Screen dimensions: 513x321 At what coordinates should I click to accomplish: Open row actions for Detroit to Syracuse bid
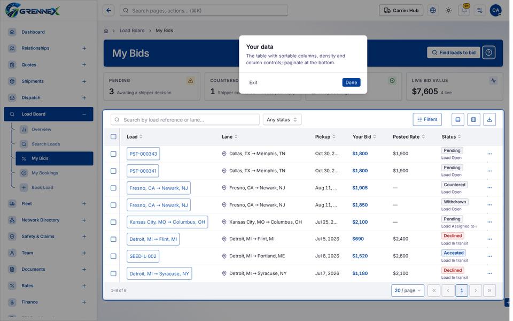pos(489,273)
